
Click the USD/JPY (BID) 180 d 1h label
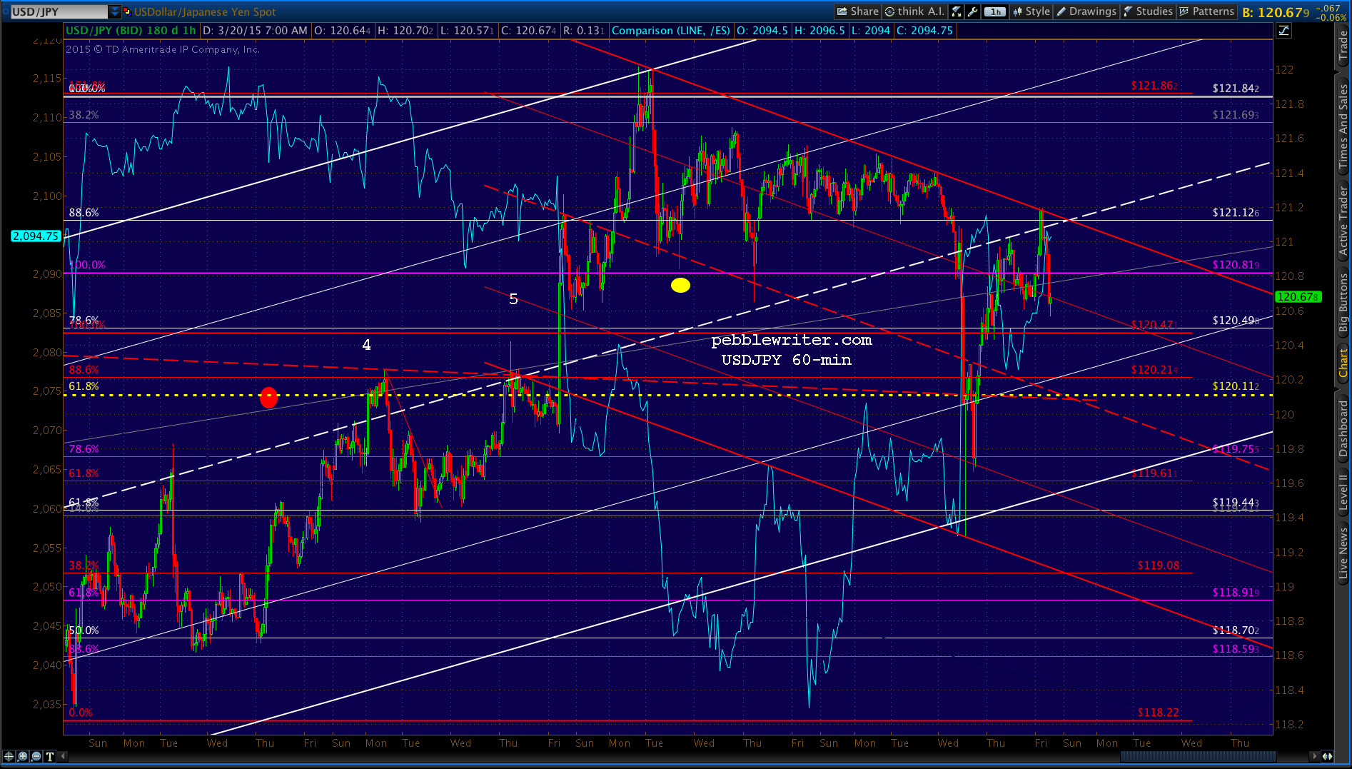click(131, 31)
